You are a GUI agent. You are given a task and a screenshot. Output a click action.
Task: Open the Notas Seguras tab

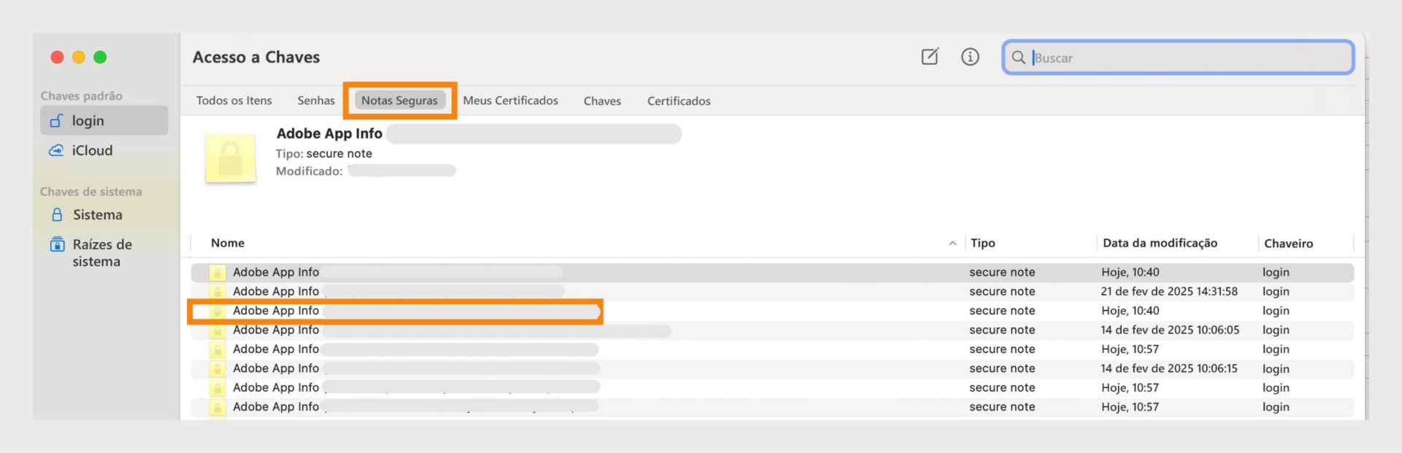[x=399, y=101]
